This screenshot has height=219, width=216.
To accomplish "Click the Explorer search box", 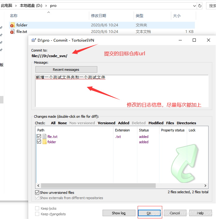I will 211,6.
